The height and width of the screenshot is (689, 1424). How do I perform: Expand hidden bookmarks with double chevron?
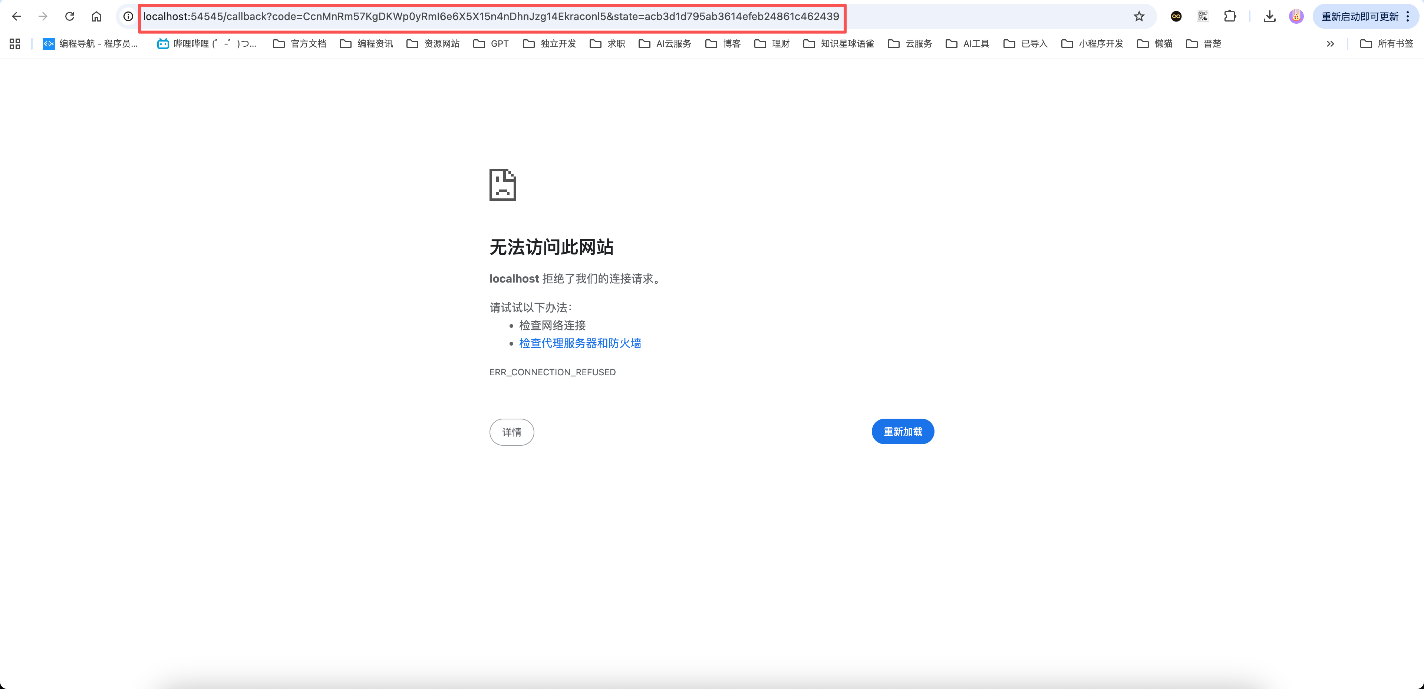pos(1331,44)
